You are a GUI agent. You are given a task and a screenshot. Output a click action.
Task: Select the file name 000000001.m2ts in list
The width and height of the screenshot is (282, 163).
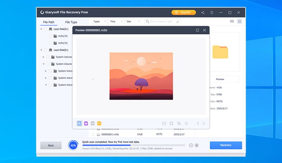pos(110,134)
